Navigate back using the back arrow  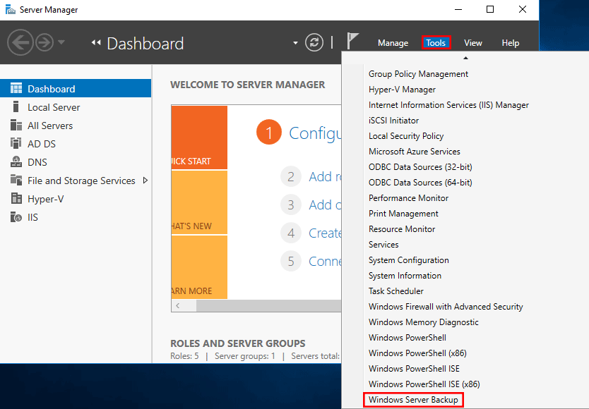click(20, 42)
